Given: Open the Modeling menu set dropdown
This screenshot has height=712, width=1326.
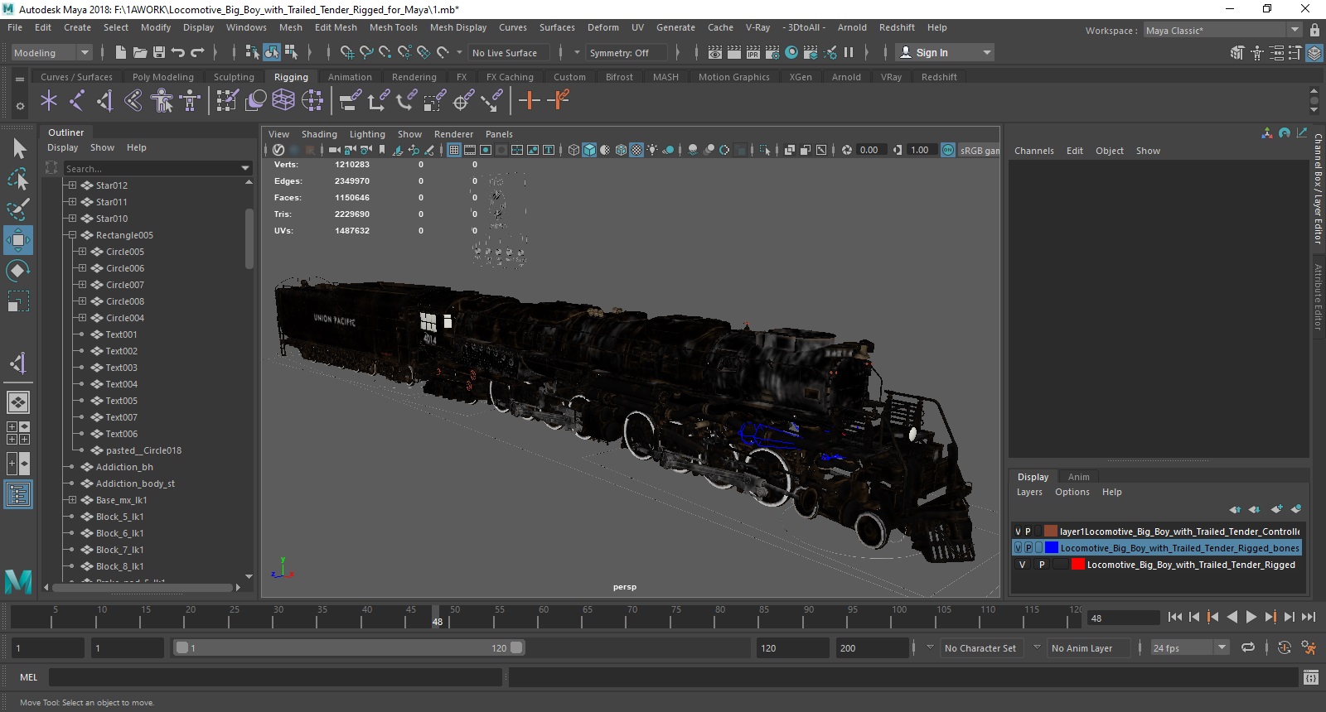Looking at the screenshot, I should [51, 52].
